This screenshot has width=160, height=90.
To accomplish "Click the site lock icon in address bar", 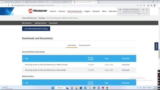I will (x=12, y=5).
